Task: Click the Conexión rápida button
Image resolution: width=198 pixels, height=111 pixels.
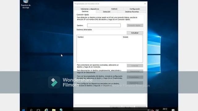Action: click(135, 25)
